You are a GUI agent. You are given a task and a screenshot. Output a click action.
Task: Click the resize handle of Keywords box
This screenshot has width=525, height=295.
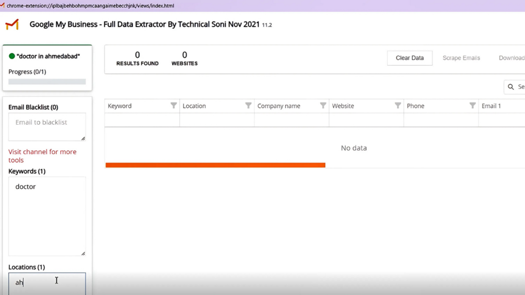pyautogui.click(x=83, y=253)
